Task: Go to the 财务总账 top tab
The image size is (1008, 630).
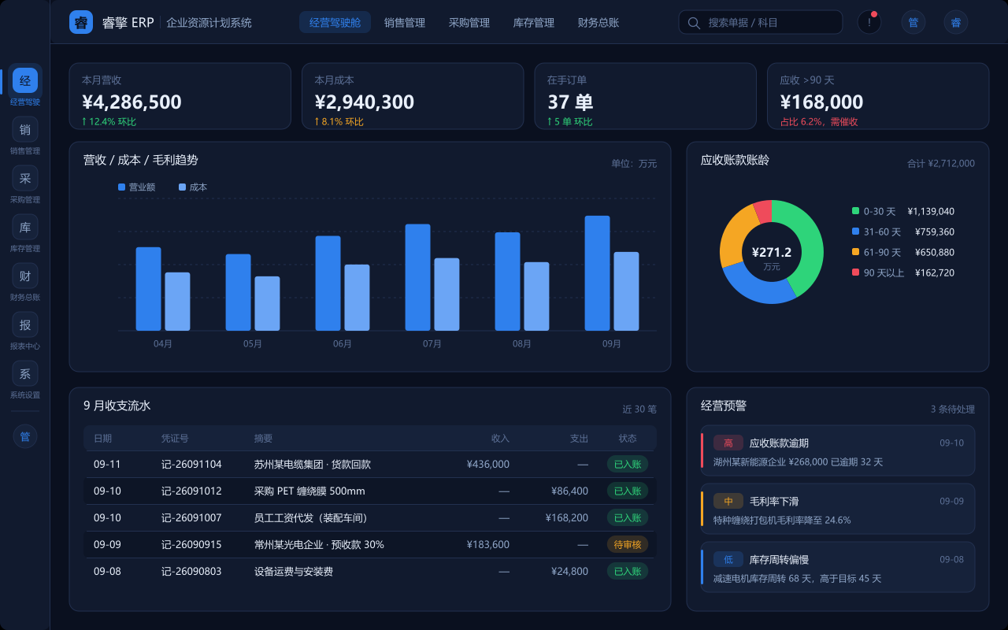Action: point(598,22)
